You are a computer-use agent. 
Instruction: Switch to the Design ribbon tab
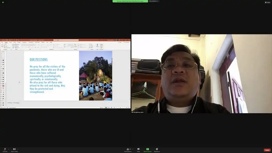coord(19,42)
